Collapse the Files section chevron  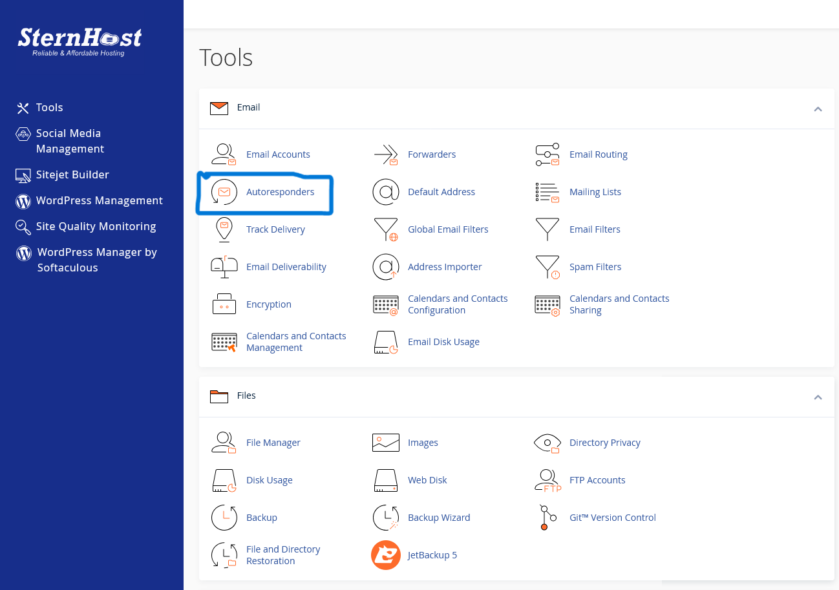[x=818, y=397]
